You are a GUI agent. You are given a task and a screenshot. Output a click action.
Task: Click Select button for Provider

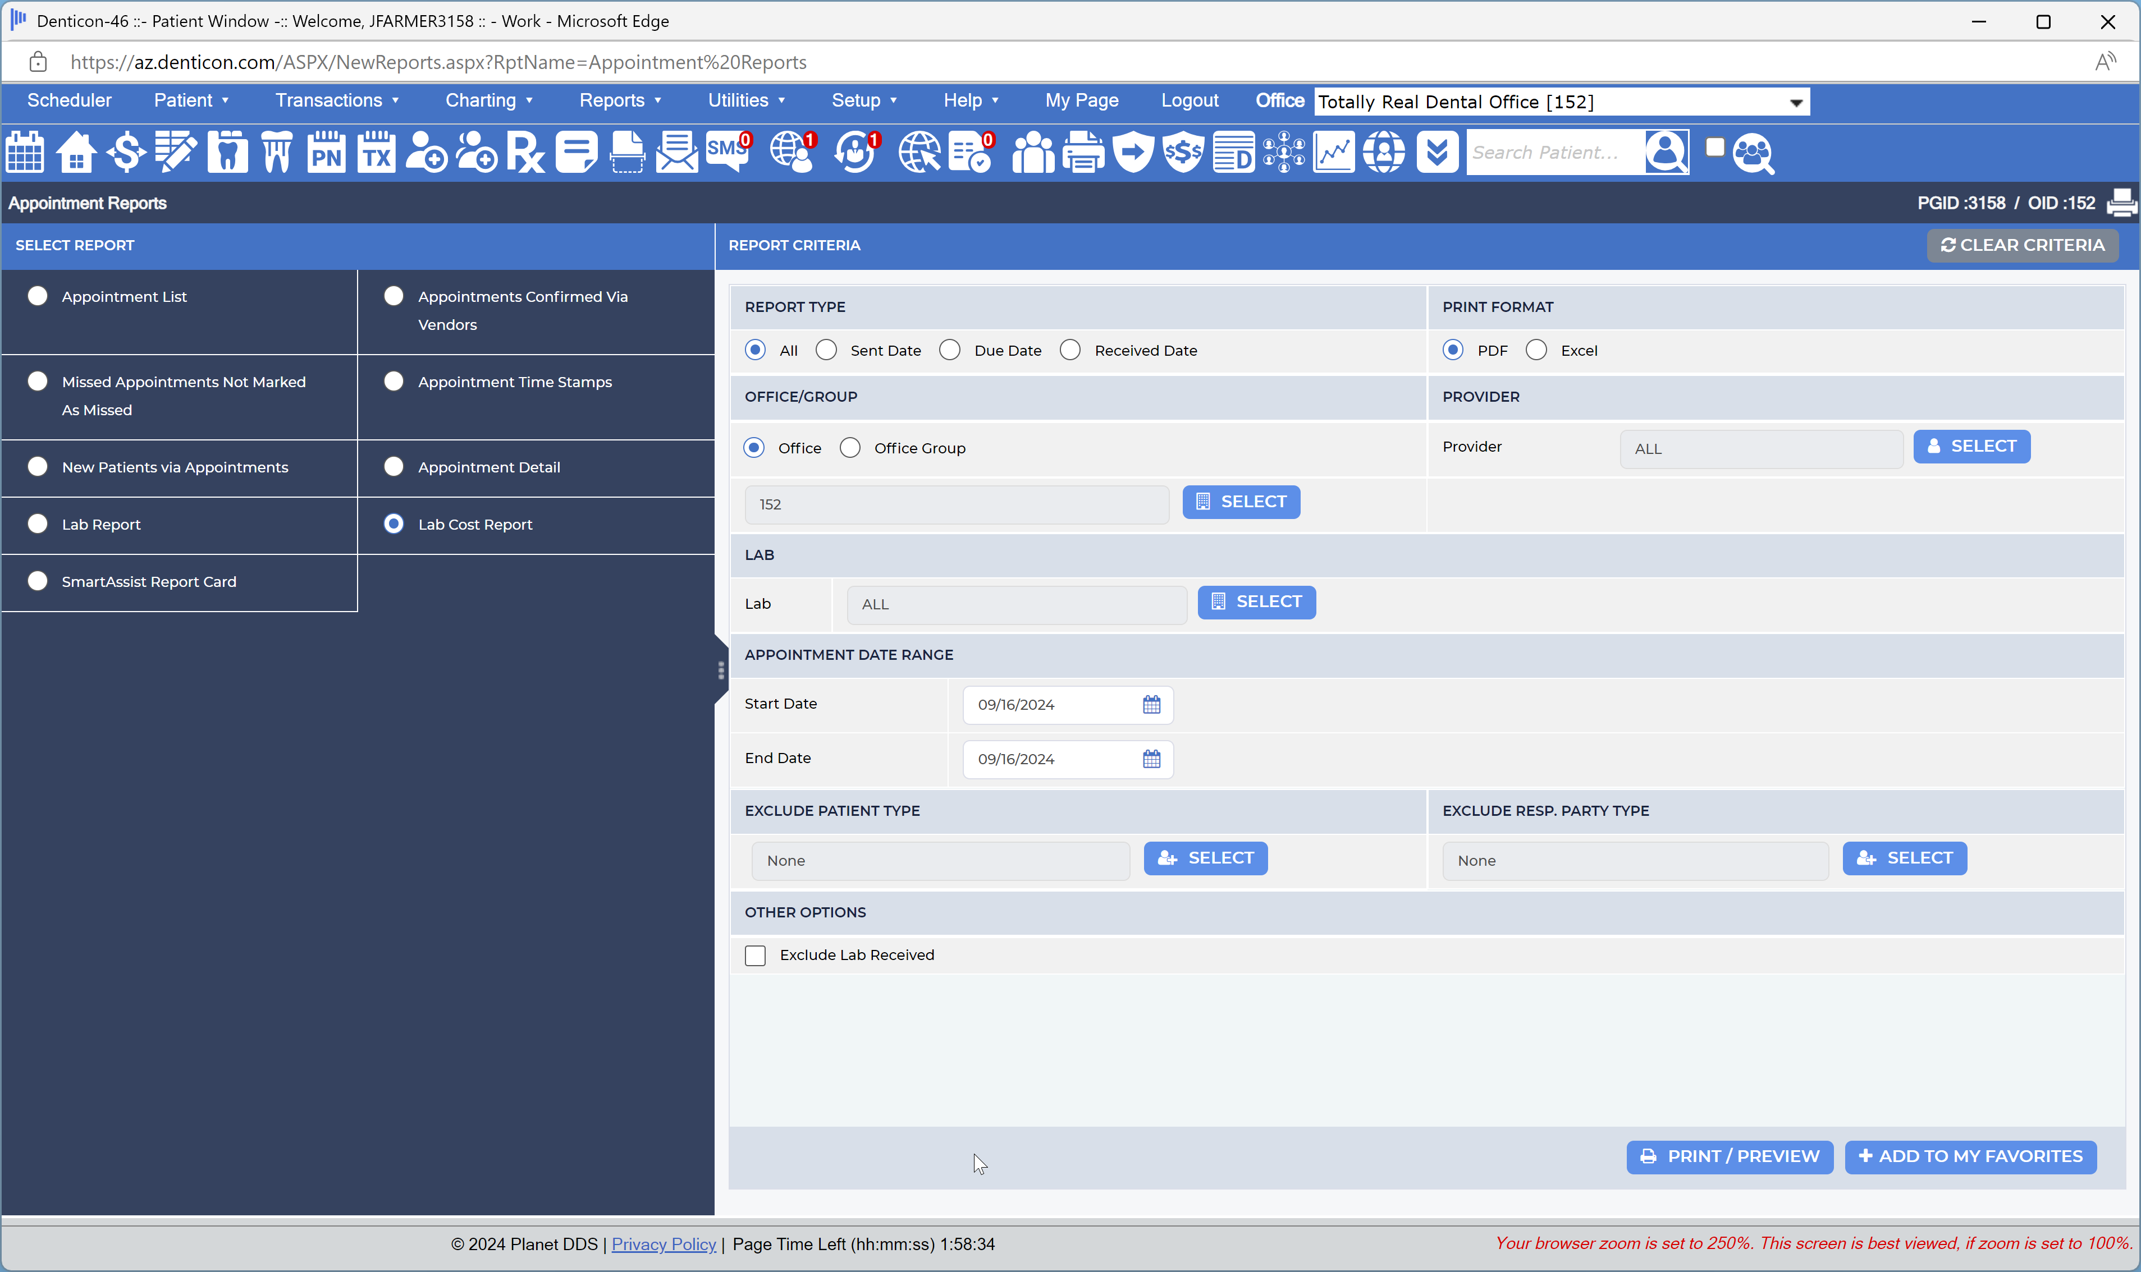(x=1971, y=447)
